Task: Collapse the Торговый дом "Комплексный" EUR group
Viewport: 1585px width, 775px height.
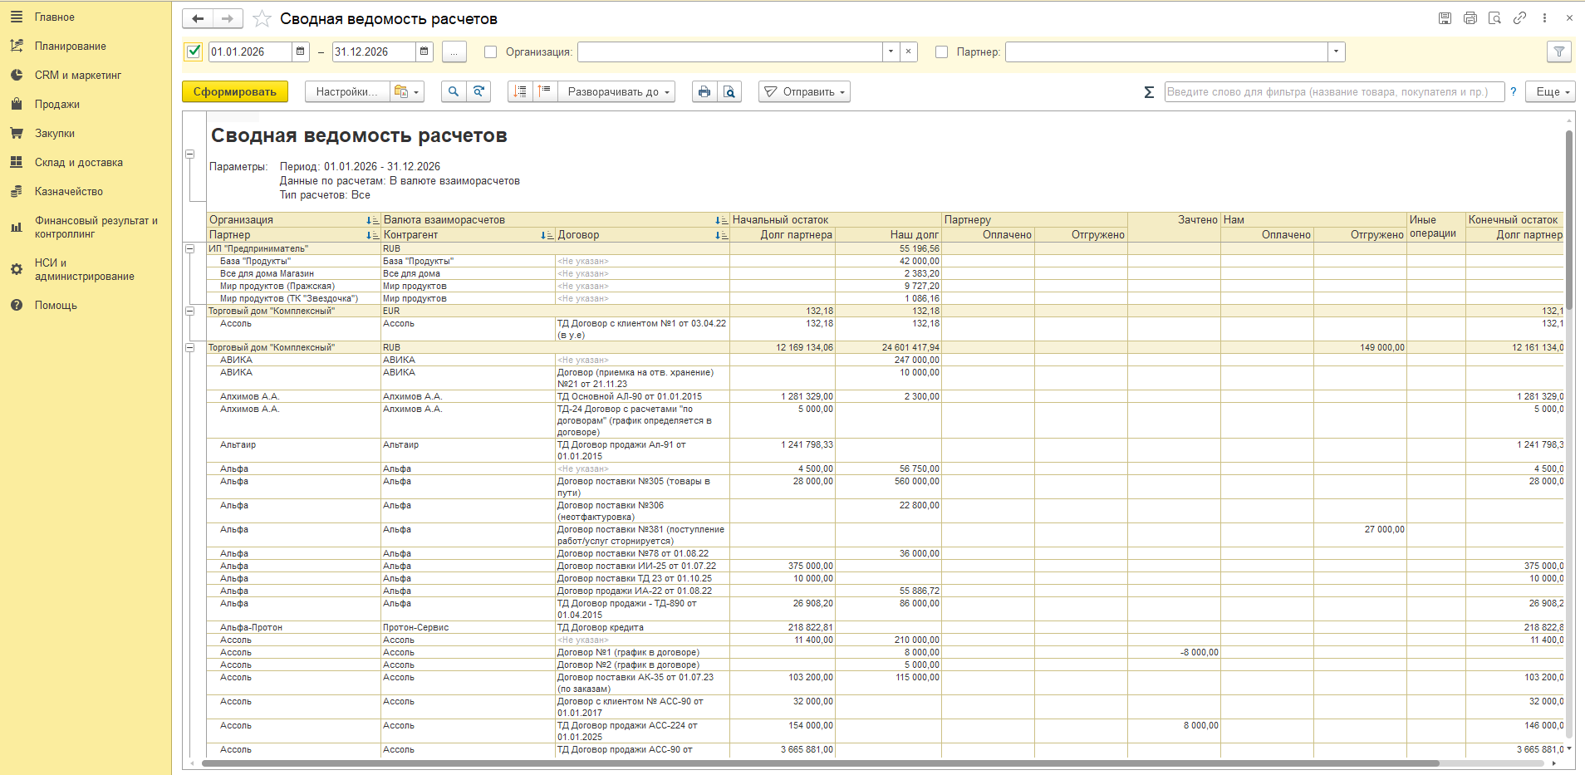Action: coord(190,311)
